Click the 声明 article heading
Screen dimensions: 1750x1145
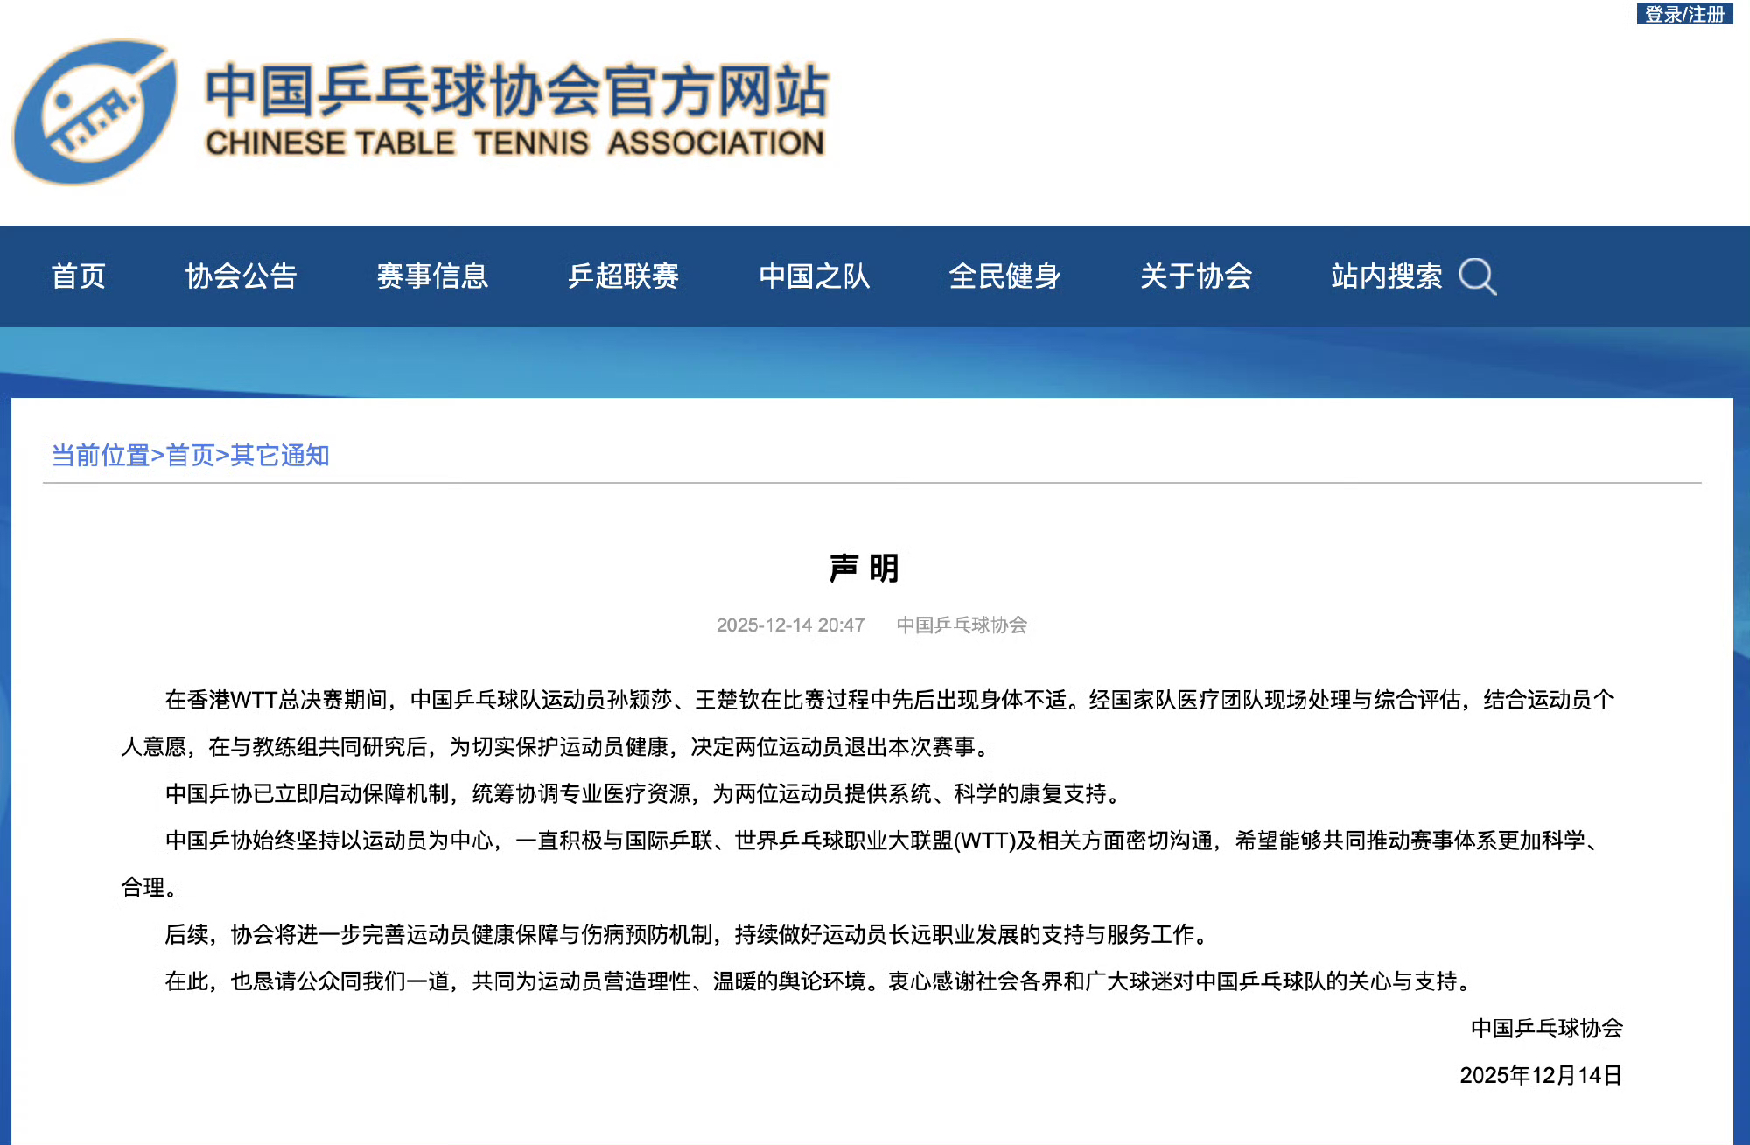click(864, 569)
